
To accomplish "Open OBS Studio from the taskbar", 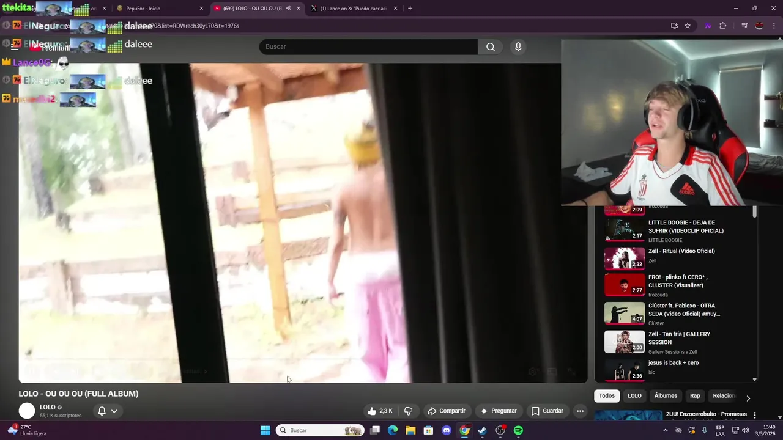I will coord(500,430).
